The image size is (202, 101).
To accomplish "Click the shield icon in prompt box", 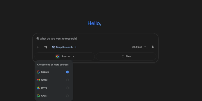I will pyautogui.click(x=38, y=39).
